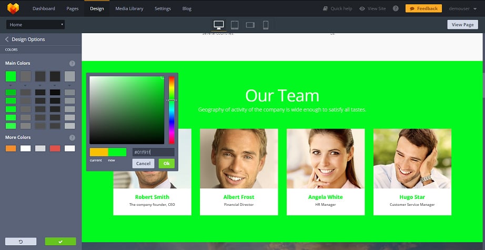
Task: Click inside the saturation color picker square
Action: coord(127,110)
